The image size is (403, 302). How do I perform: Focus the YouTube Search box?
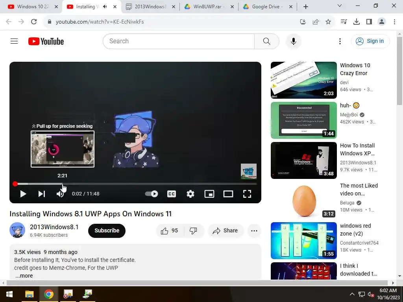pos(179,41)
